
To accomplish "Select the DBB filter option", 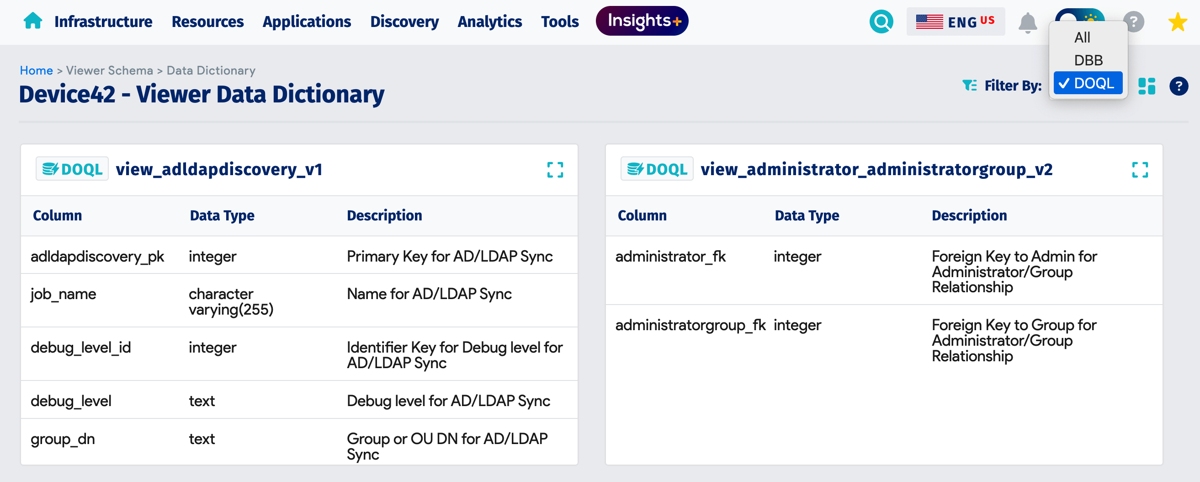I will point(1088,60).
